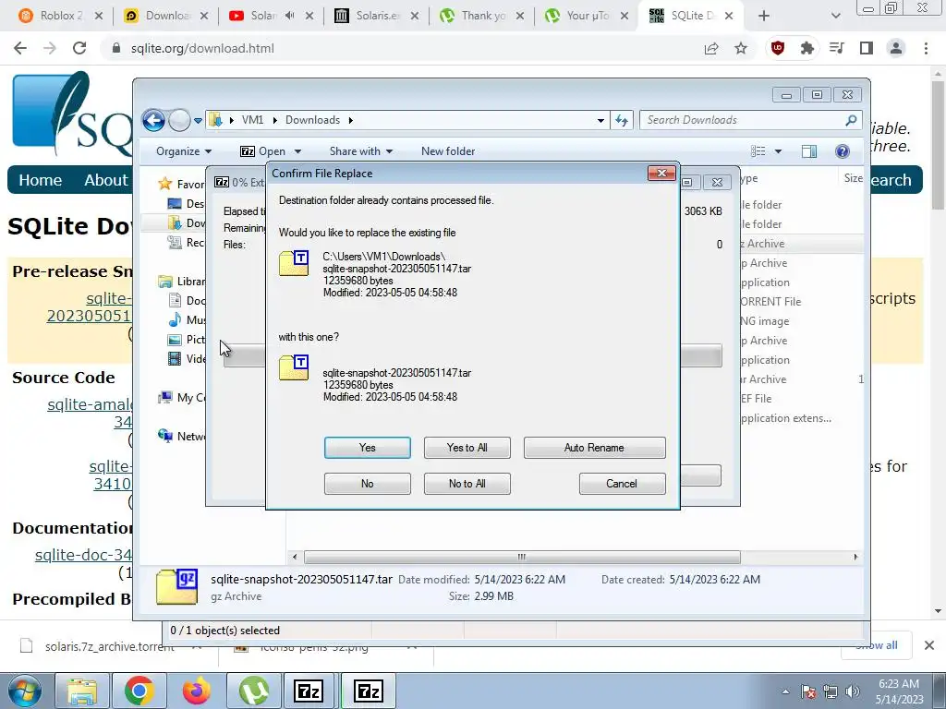Select Libraries in the navigation pane
The height and width of the screenshot is (709, 946).
(x=182, y=282)
